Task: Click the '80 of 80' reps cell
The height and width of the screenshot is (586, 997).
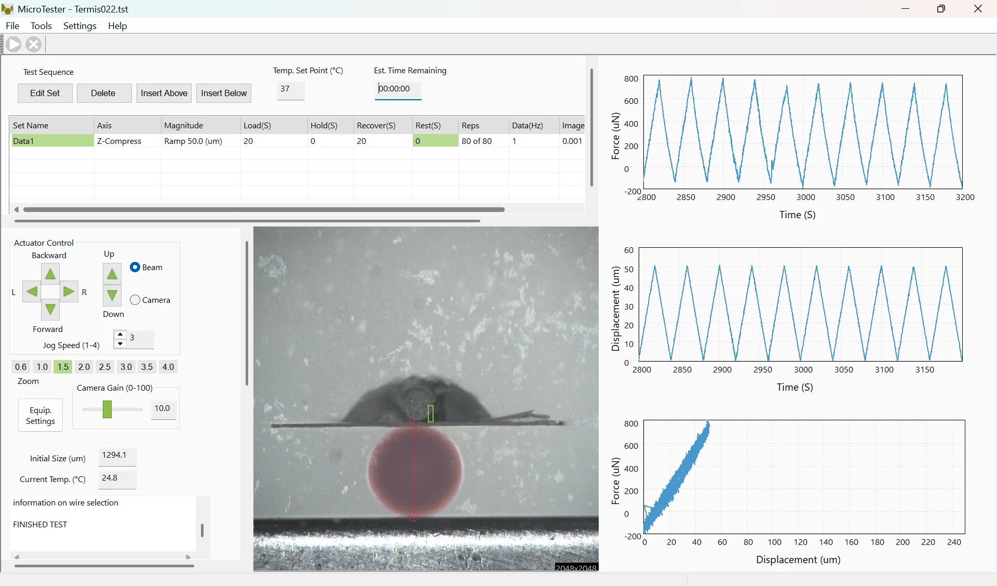Action: (483, 141)
